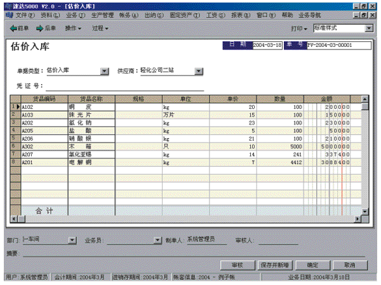Open the 过程 toolbar dropdown

[x=100, y=28]
